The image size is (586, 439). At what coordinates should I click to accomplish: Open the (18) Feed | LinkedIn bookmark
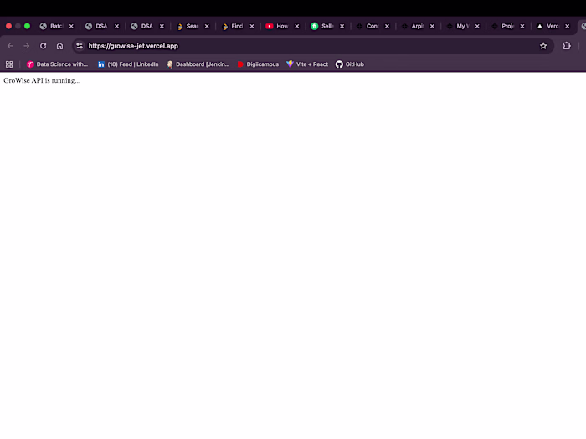[x=128, y=64]
